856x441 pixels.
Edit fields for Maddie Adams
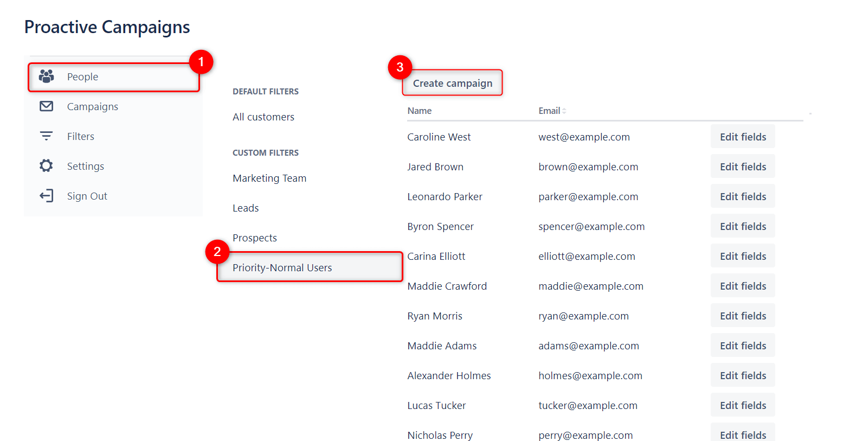743,346
